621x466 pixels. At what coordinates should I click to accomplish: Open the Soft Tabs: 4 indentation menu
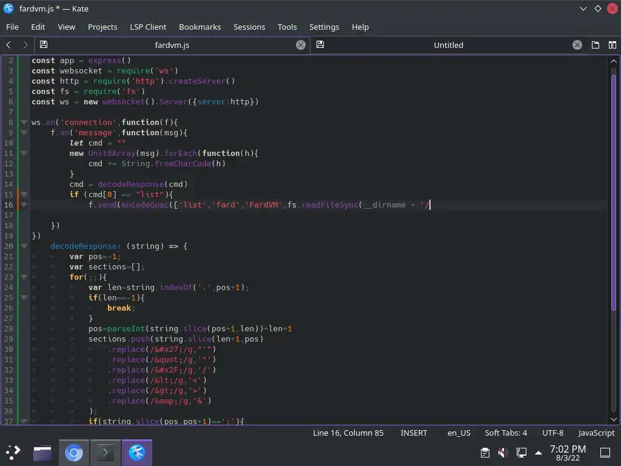pos(506,433)
